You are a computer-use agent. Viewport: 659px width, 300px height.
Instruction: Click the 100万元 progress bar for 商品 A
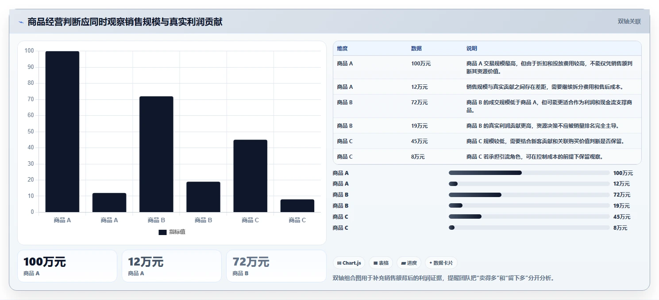tap(529, 173)
